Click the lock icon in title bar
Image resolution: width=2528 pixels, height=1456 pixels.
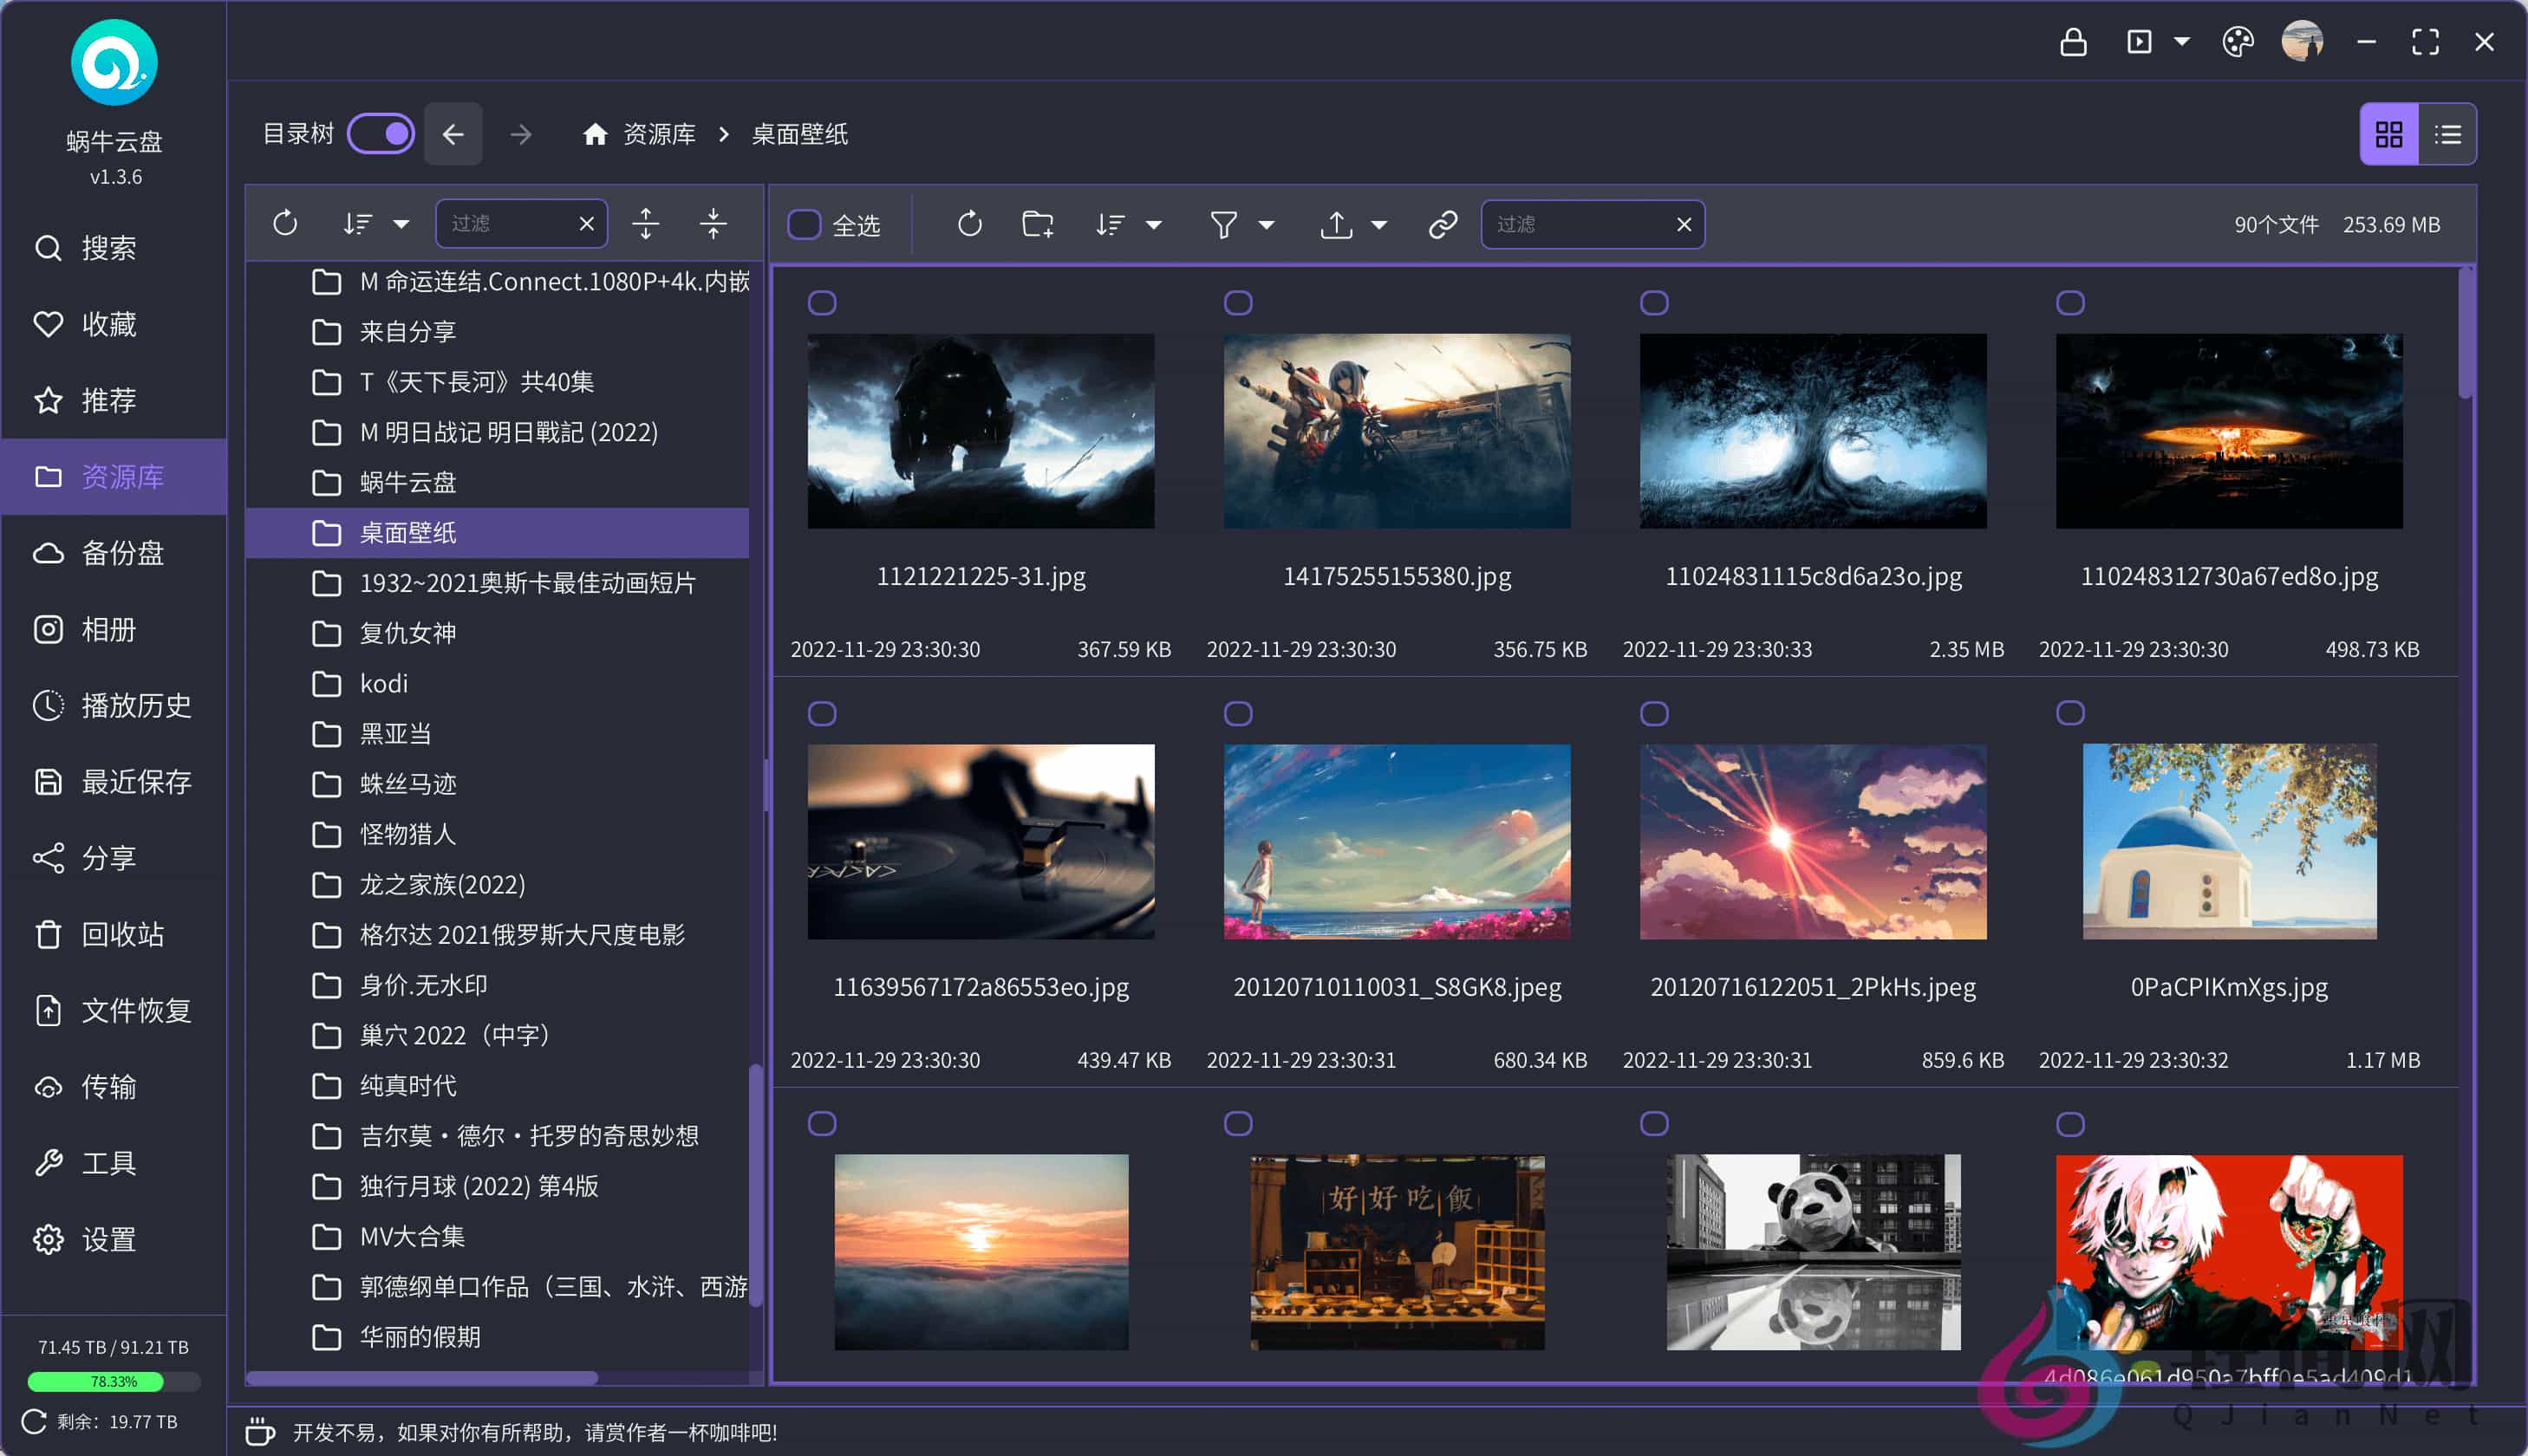[2074, 42]
